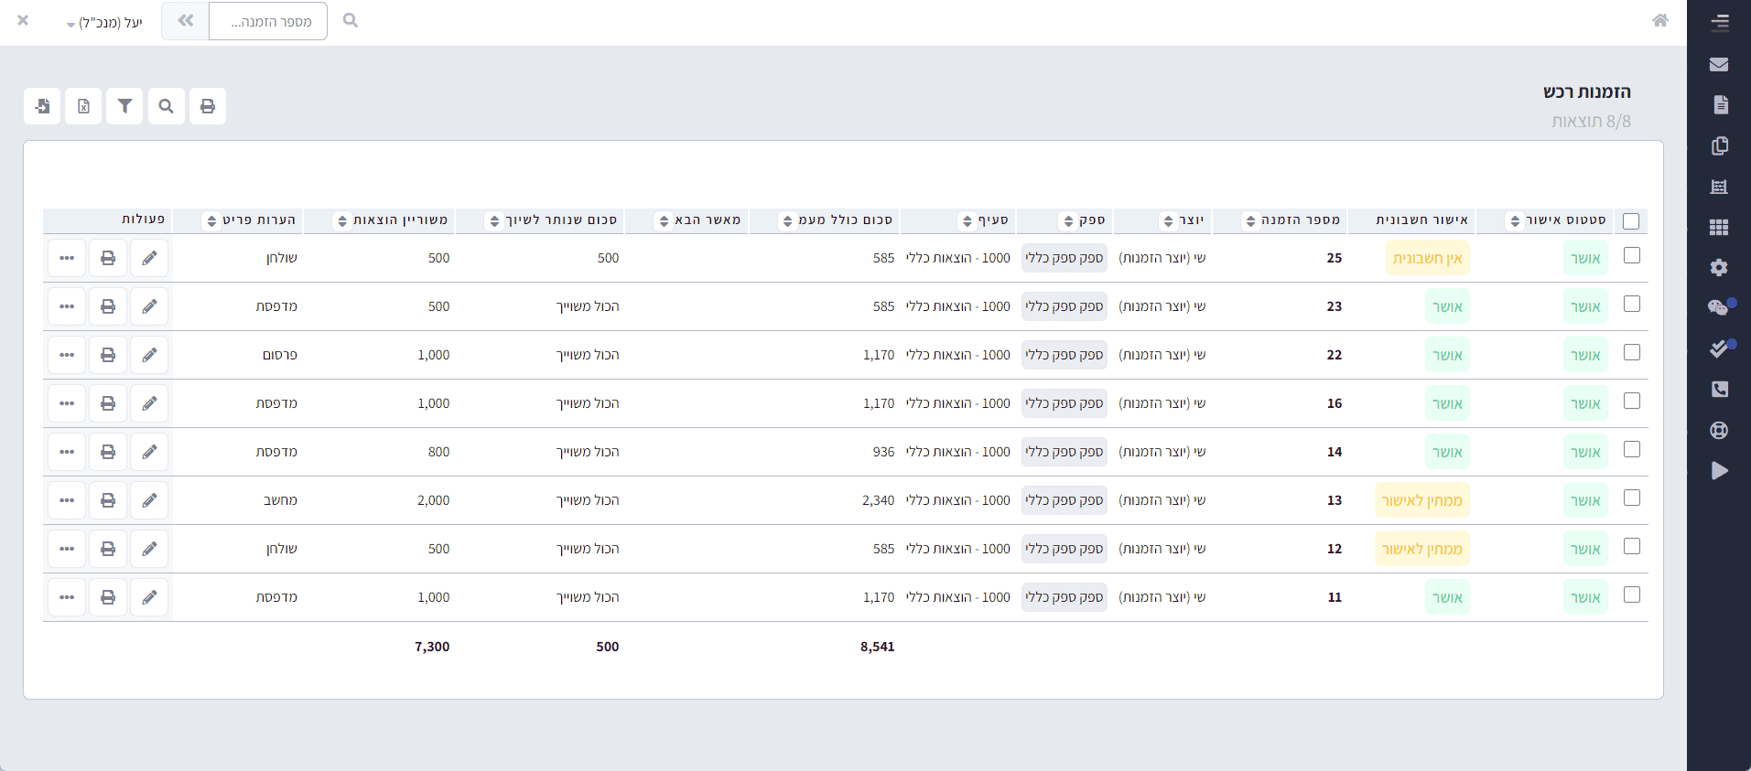The image size is (1751, 771).
Task: Sort by מספר הזמנה column
Action: [x=1292, y=220]
